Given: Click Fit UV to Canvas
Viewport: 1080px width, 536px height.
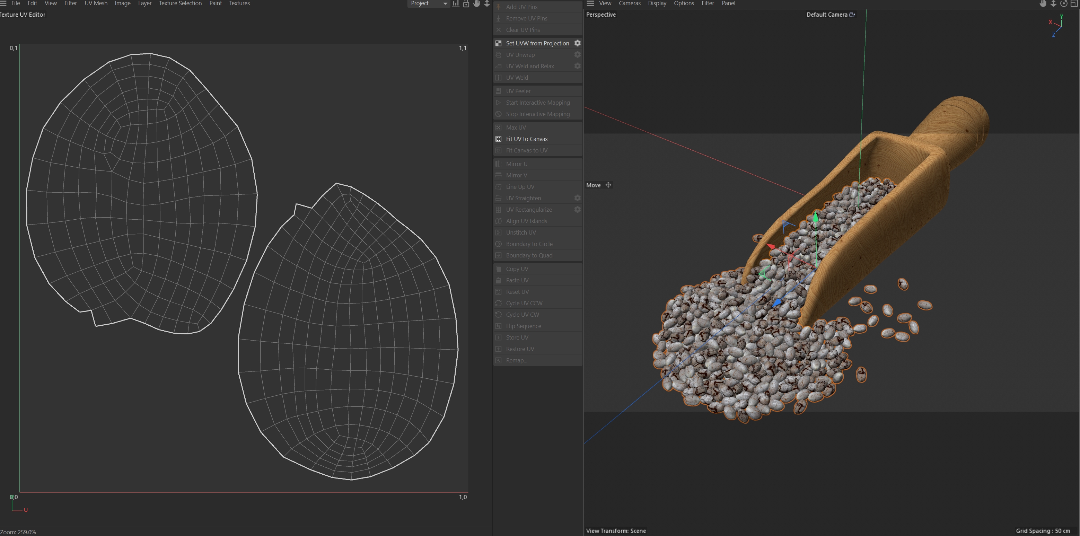Looking at the screenshot, I should point(527,139).
